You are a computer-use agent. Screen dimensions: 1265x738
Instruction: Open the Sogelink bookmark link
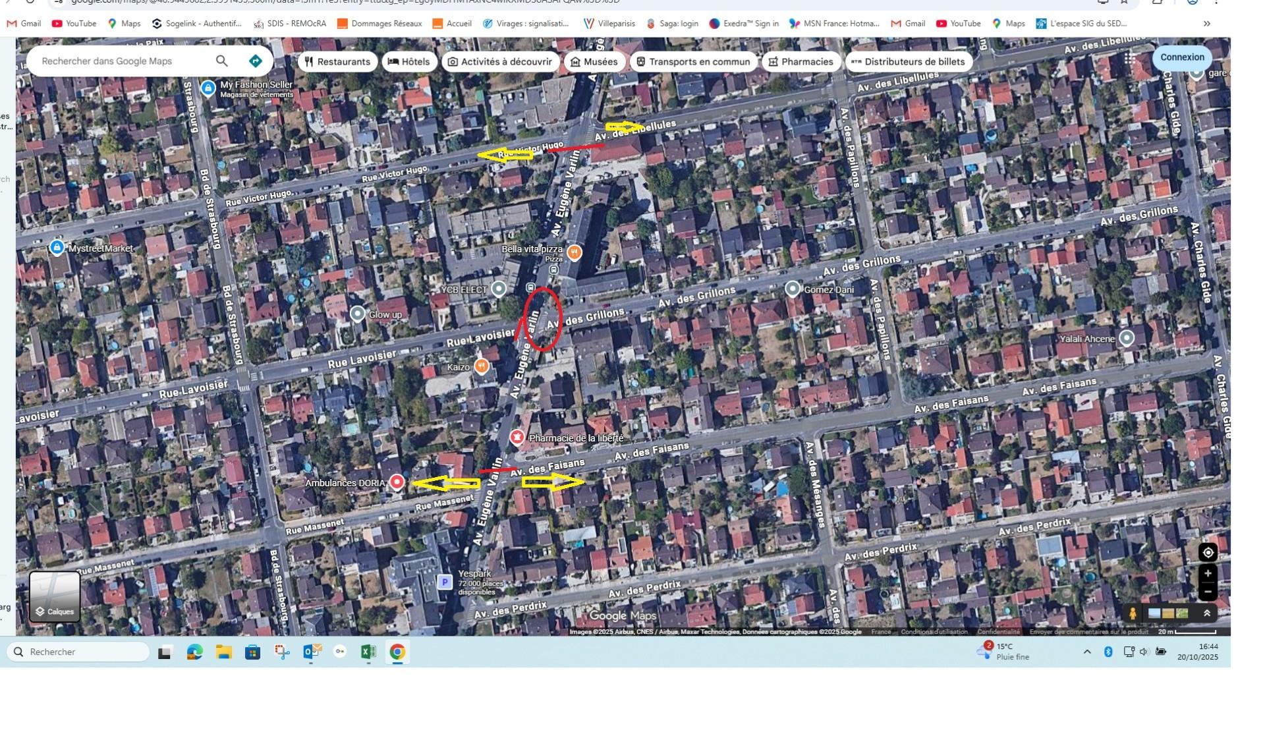[196, 24]
